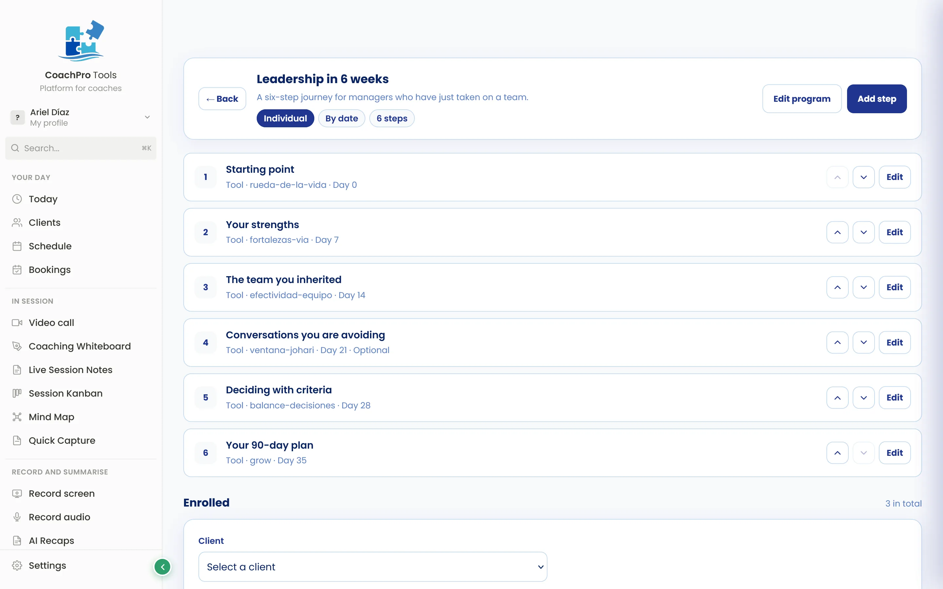Click the question mark profile avatar

18,117
